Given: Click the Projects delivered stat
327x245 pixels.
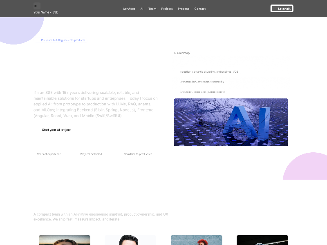Looking at the screenshot, I should [x=91, y=154].
